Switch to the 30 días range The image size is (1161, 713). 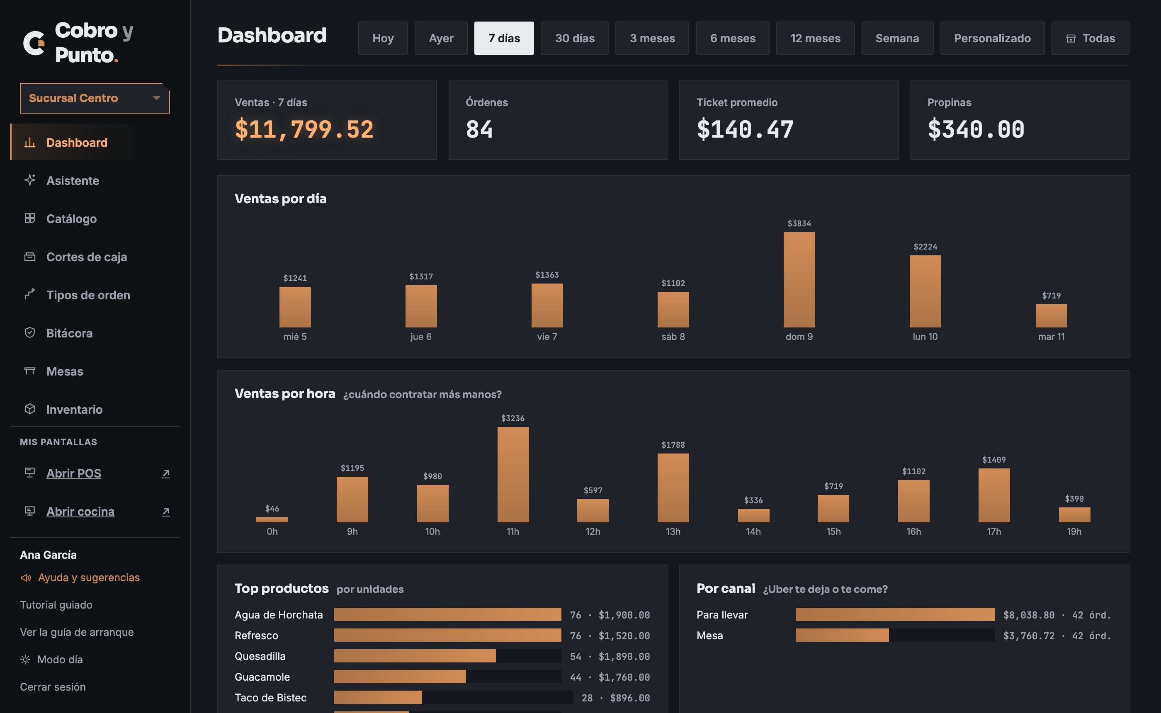(574, 38)
